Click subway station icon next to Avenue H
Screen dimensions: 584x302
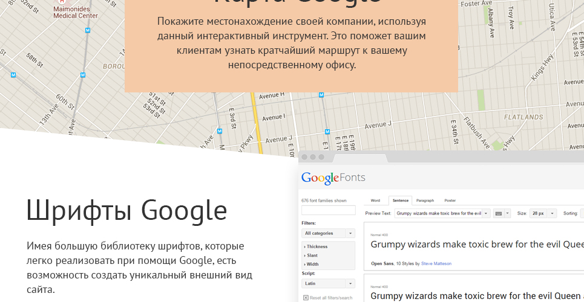321,95
